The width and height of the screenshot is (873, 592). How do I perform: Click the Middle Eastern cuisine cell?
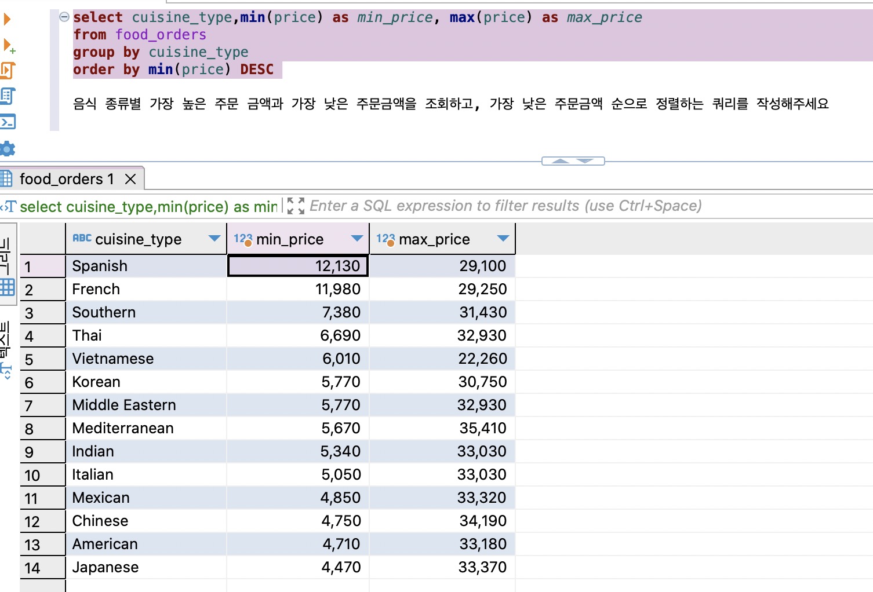pos(145,405)
